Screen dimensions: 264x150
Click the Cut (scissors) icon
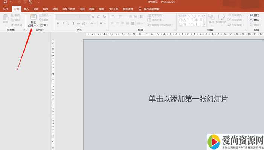[x=12, y=15]
